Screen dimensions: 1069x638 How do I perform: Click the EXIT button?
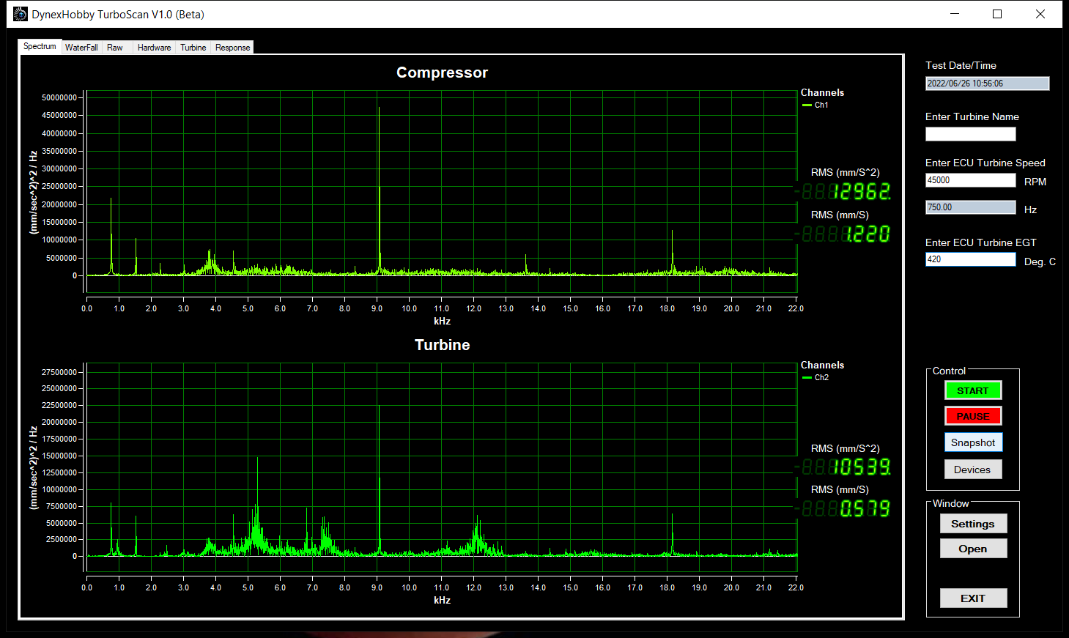point(973,598)
